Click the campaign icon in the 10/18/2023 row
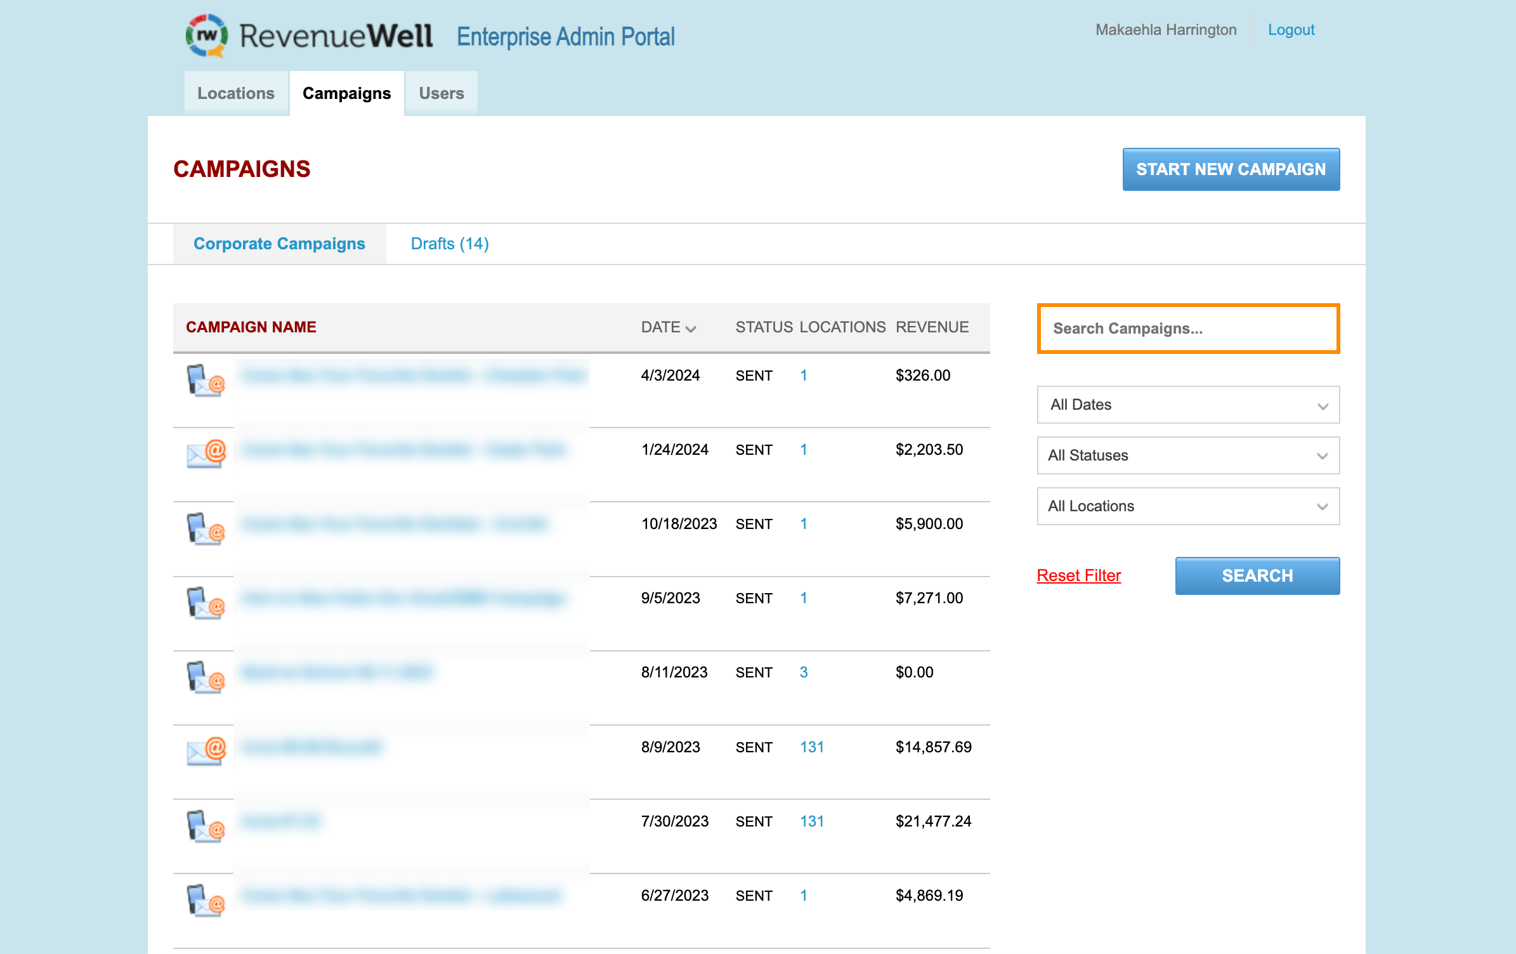Image resolution: width=1516 pixels, height=954 pixels. (x=206, y=529)
